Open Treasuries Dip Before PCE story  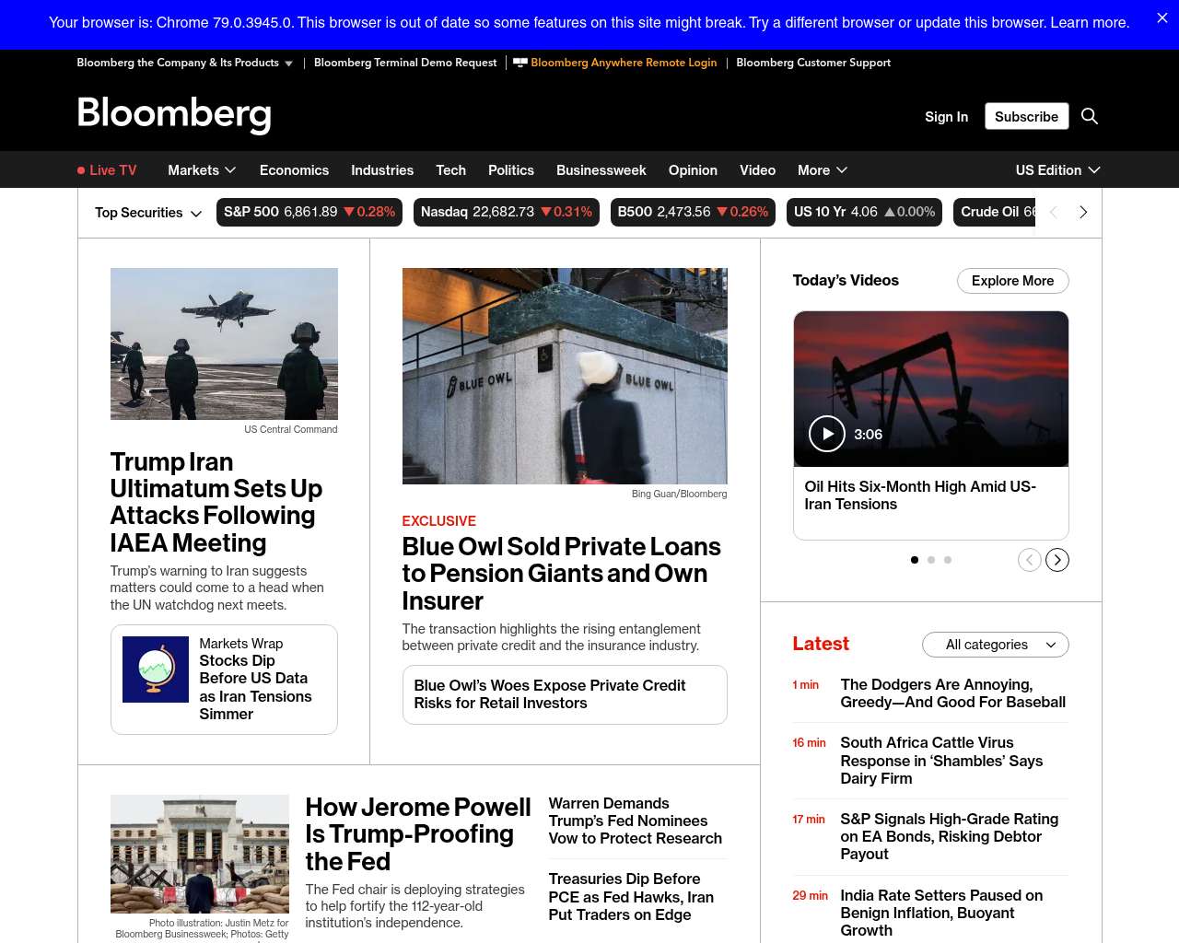[632, 897]
